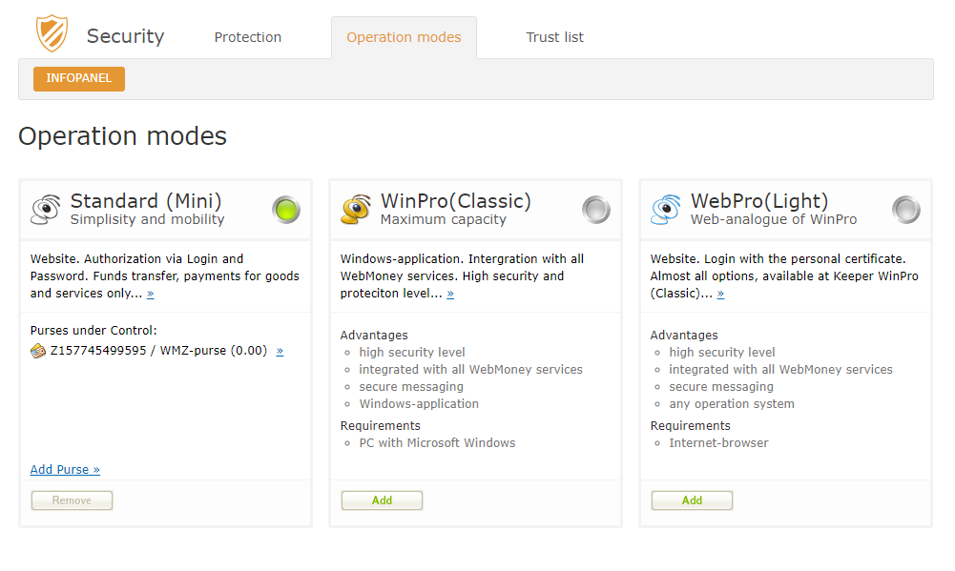Click purse number Z157745499595 text

tap(98, 351)
